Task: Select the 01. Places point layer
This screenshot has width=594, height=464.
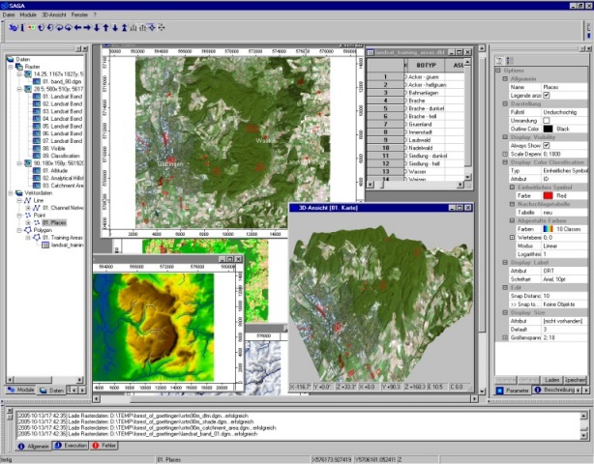Action: (x=54, y=222)
